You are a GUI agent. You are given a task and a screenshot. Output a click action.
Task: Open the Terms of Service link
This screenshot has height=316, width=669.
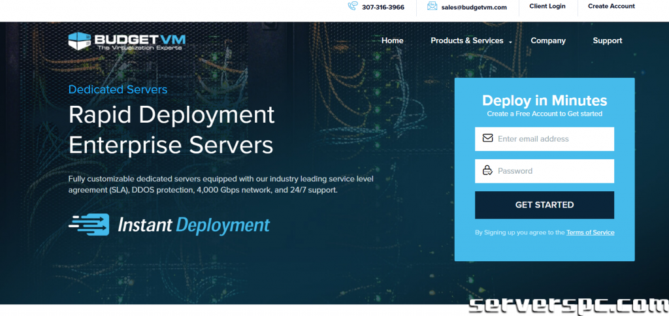pos(590,232)
